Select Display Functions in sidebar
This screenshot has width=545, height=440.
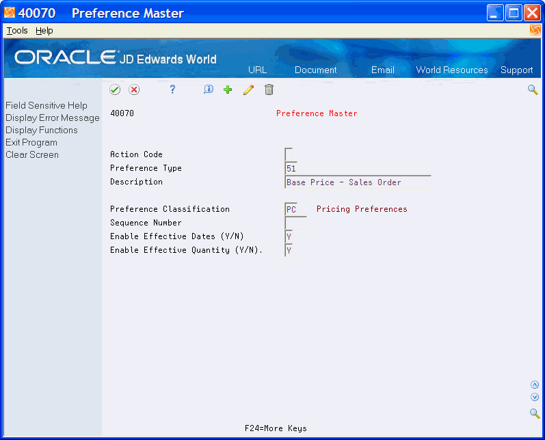pyautogui.click(x=41, y=130)
